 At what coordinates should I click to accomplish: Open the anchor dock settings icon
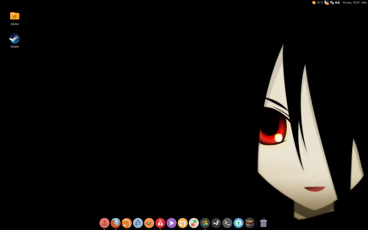point(105,223)
